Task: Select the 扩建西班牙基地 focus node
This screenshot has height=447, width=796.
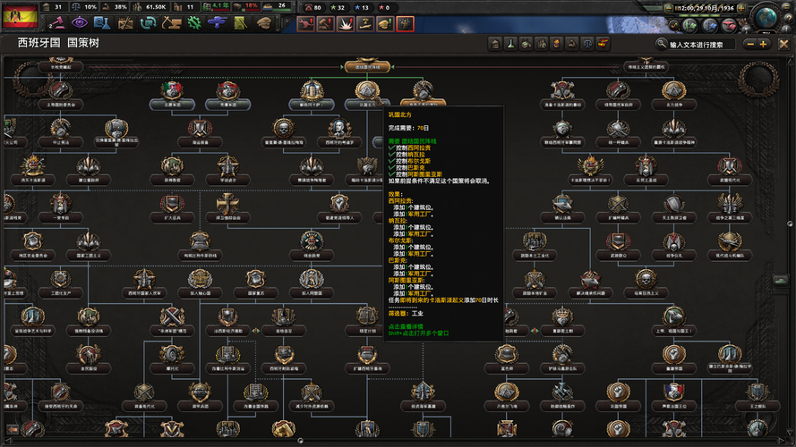Action: (367, 359)
